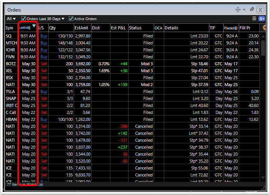Open the All filter dropdown
This screenshot has width=270, height=195.
11,19
